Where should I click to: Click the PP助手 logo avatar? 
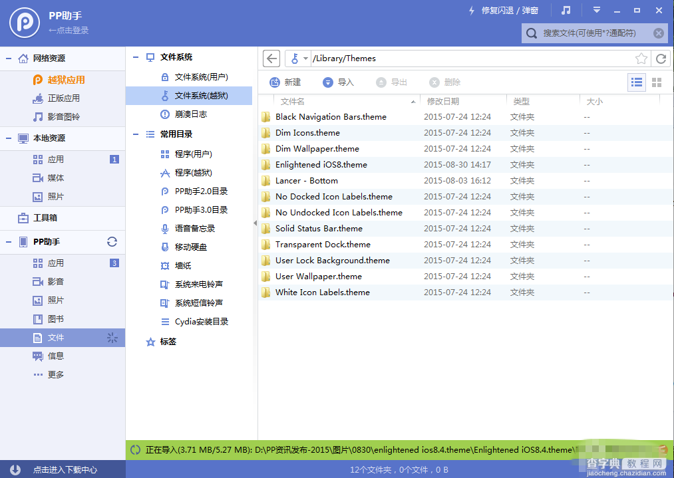click(25, 23)
